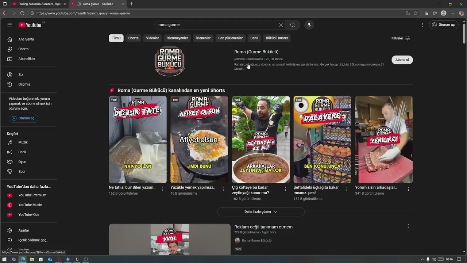Open options for 'Yüzükle yemek yapılmaz' short
Screen dimensions: 467x263
(x=224, y=189)
